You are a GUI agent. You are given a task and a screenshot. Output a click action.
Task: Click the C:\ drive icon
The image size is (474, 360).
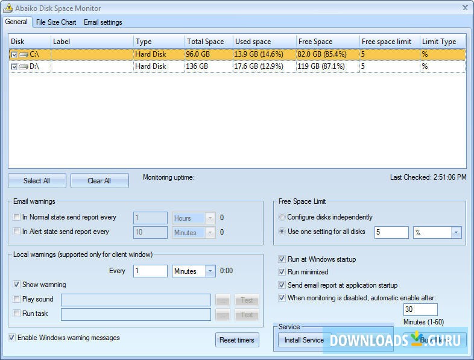coord(24,55)
